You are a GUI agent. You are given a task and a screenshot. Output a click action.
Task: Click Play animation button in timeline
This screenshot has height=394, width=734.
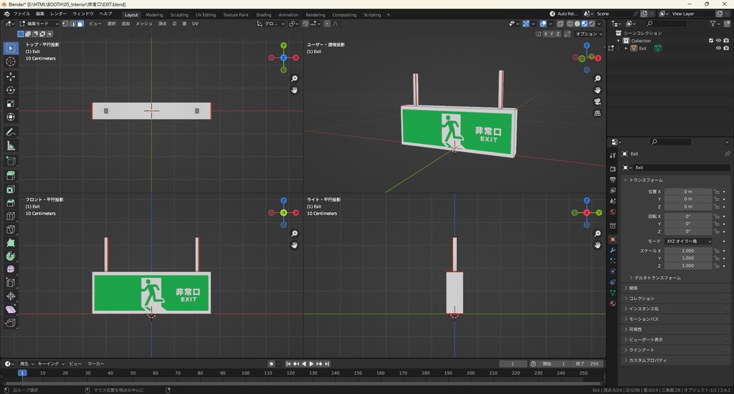point(311,364)
